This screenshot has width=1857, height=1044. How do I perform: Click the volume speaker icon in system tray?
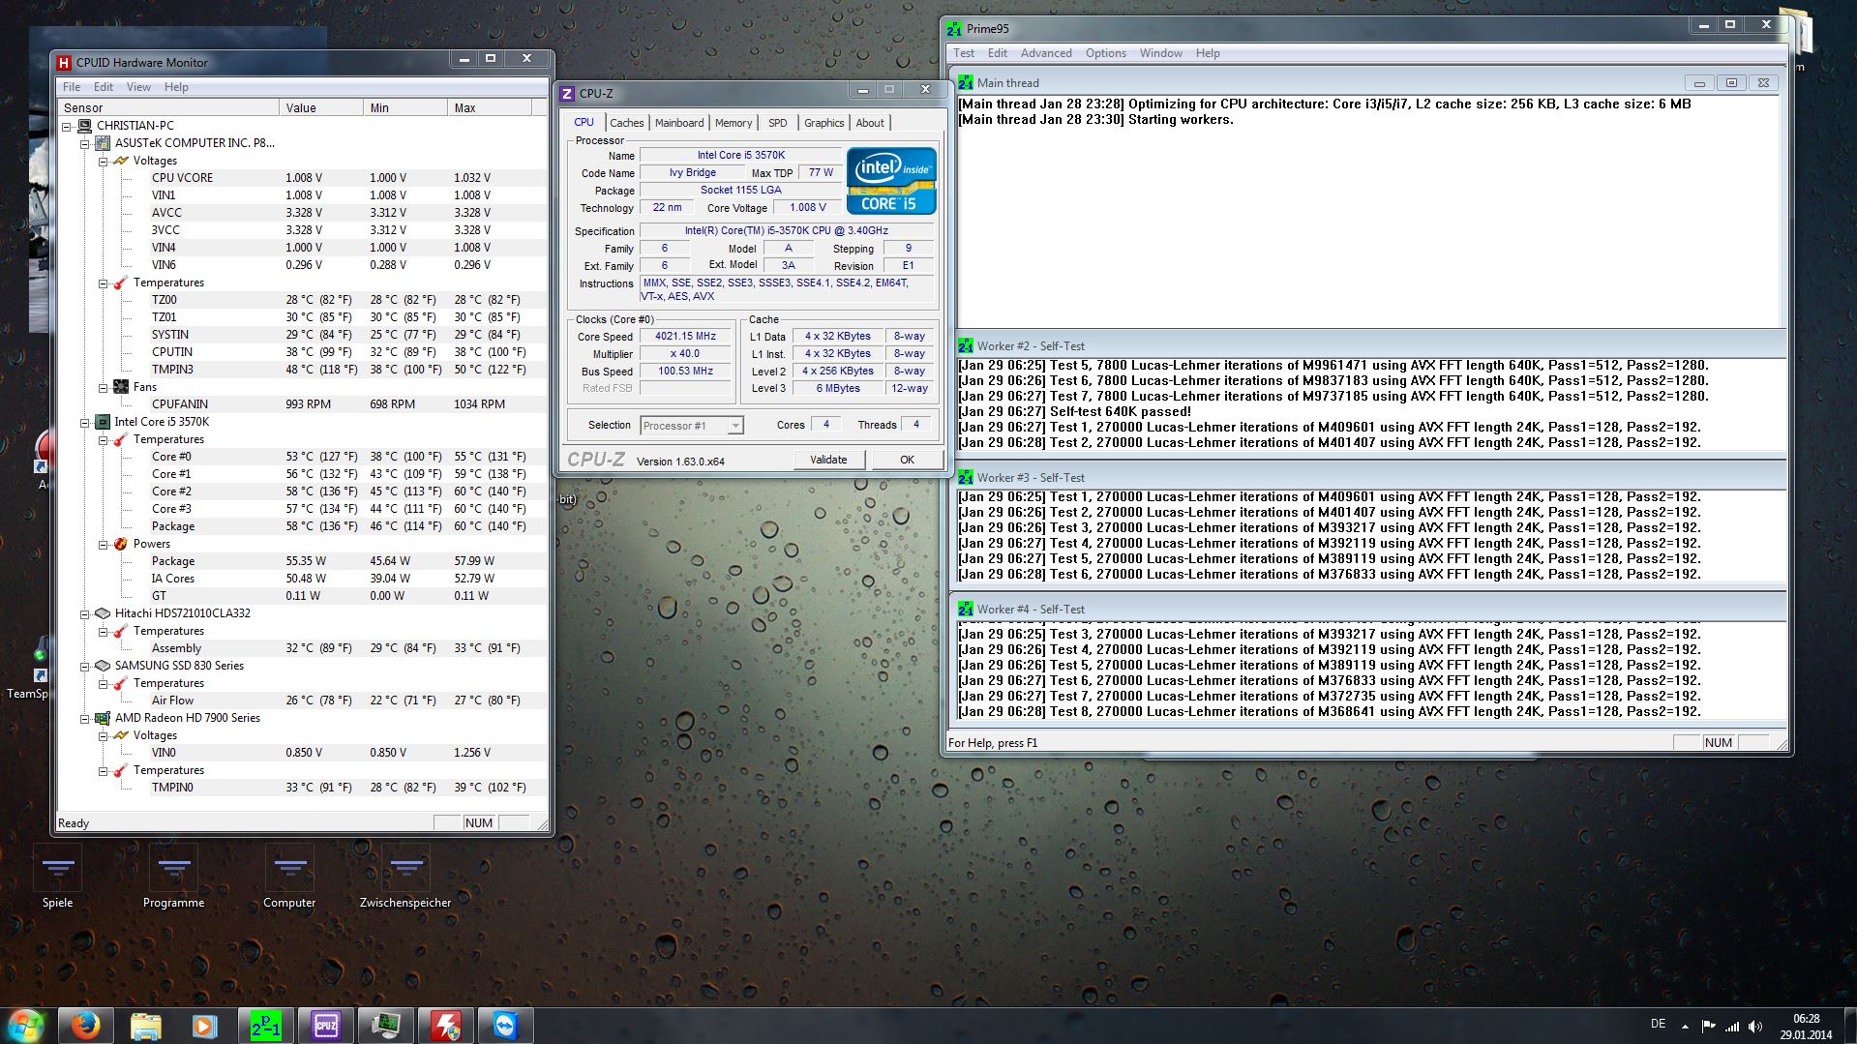[x=1755, y=1026]
